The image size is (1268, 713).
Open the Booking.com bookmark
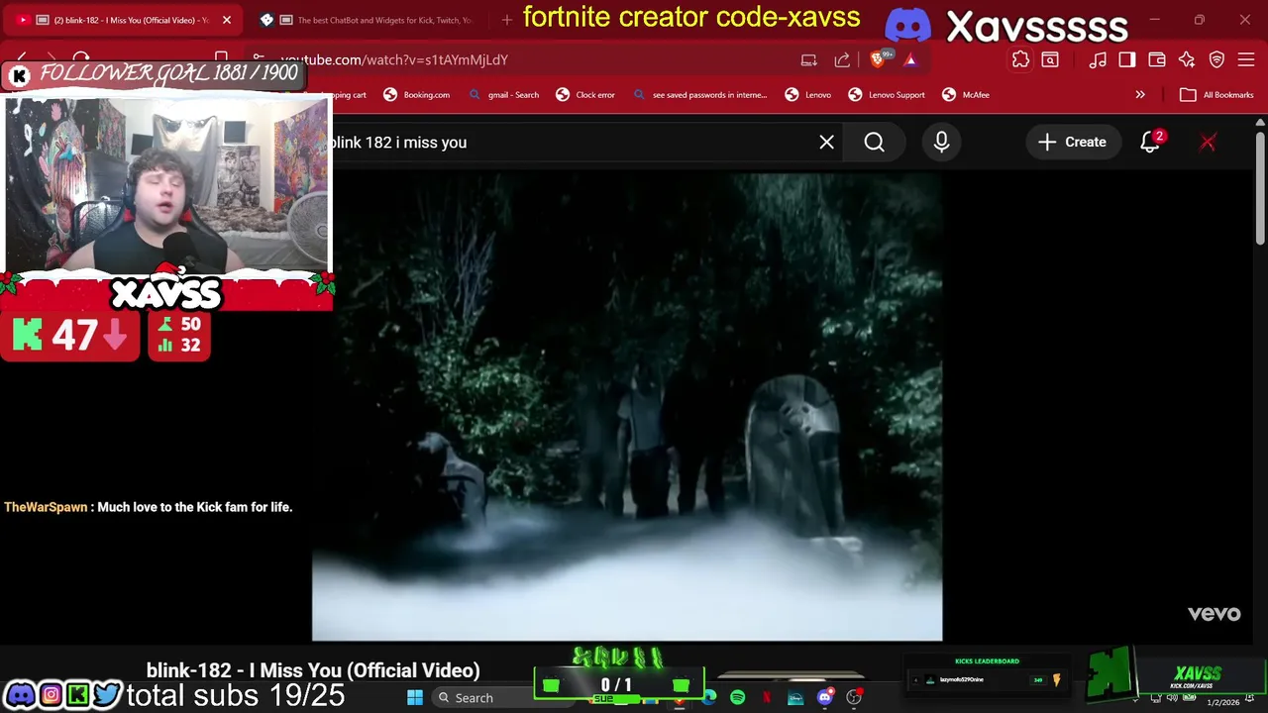[416, 95]
